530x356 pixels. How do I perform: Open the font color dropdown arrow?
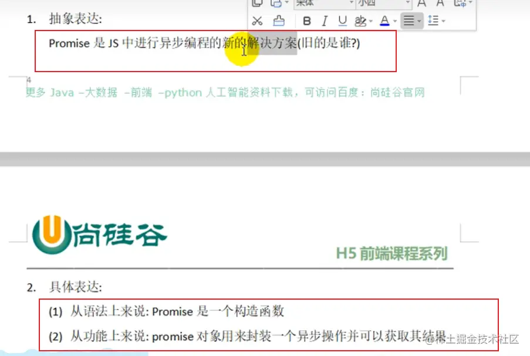click(395, 21)
